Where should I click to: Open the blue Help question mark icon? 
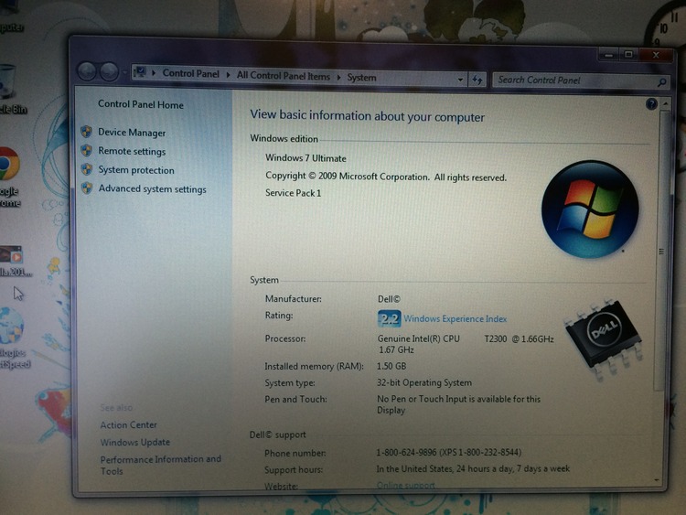click(651, 103)
